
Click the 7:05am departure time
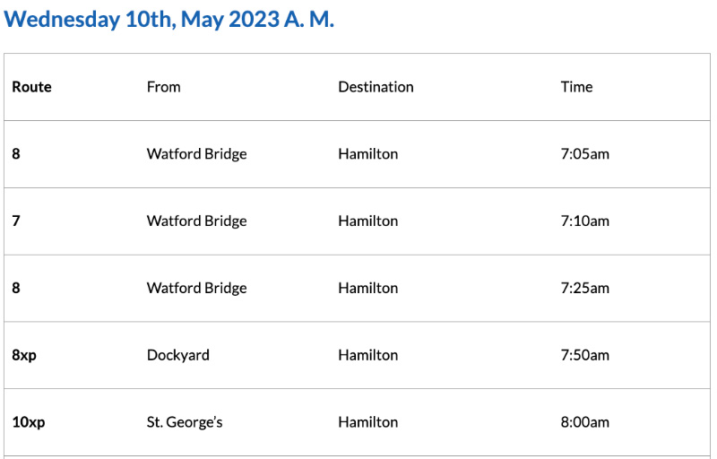[x=584, y=154]
